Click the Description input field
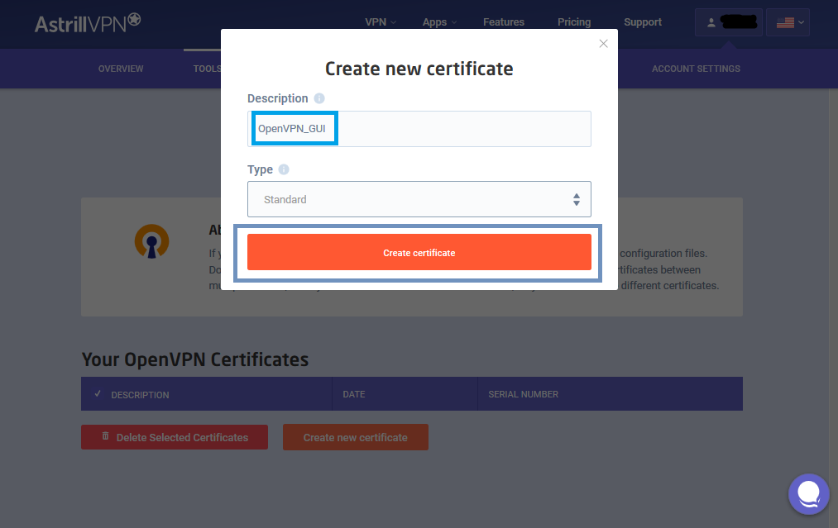 point(419,129)
